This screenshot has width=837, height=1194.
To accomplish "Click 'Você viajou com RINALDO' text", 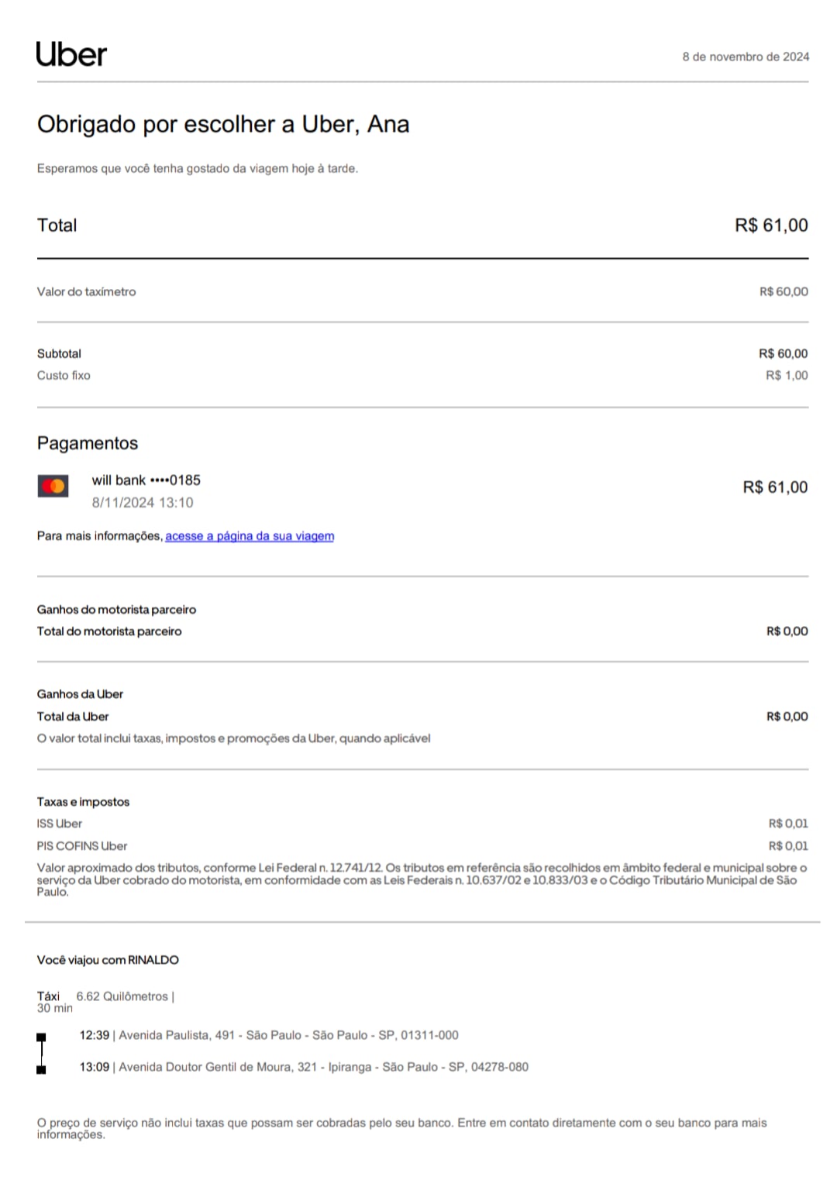I will (x=108, y=960).
